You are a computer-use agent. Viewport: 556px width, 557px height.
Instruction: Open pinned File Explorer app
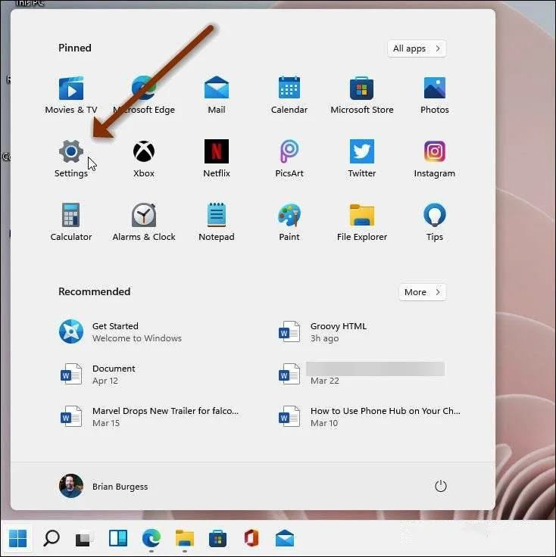362,222
